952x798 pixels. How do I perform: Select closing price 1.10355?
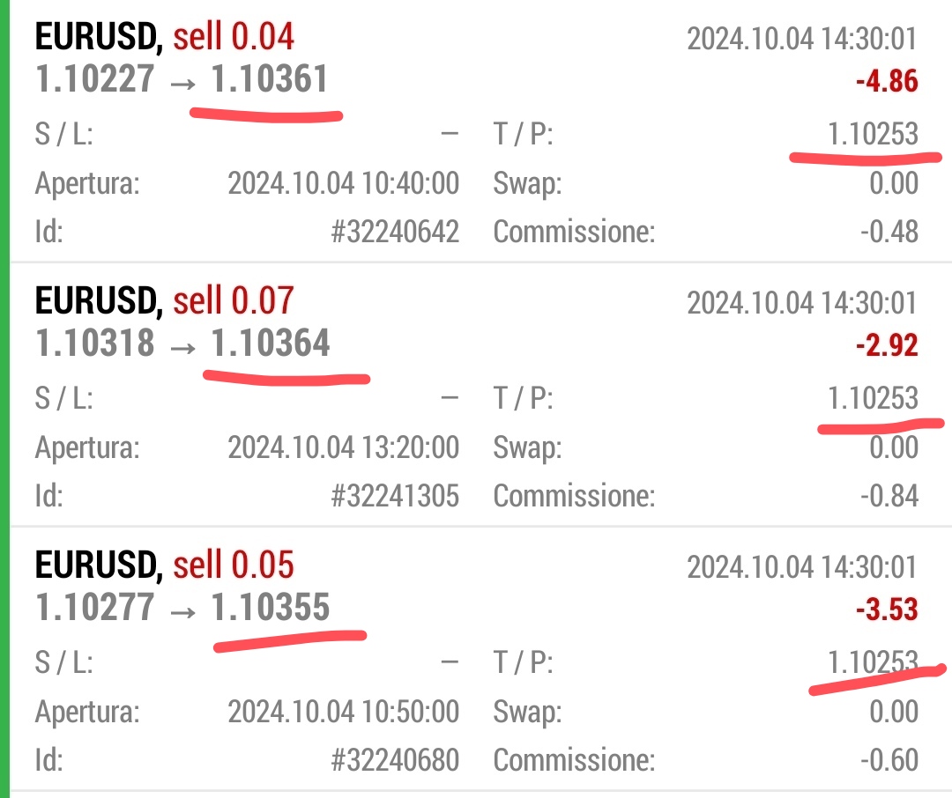pyautogui.click(x=270, y=608)
